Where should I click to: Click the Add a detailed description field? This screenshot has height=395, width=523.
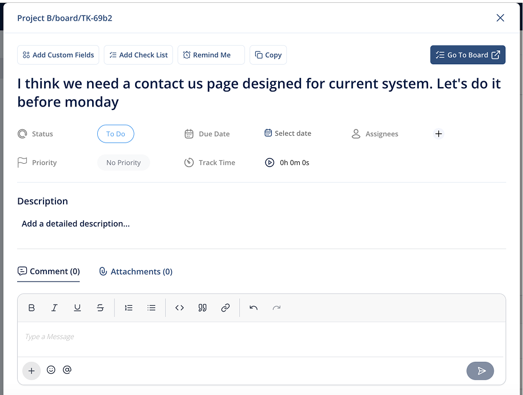click(x=76, y=223)
